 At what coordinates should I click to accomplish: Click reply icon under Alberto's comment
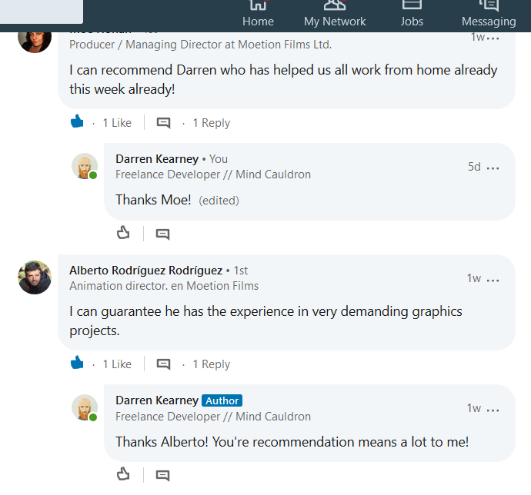point(163,364)
